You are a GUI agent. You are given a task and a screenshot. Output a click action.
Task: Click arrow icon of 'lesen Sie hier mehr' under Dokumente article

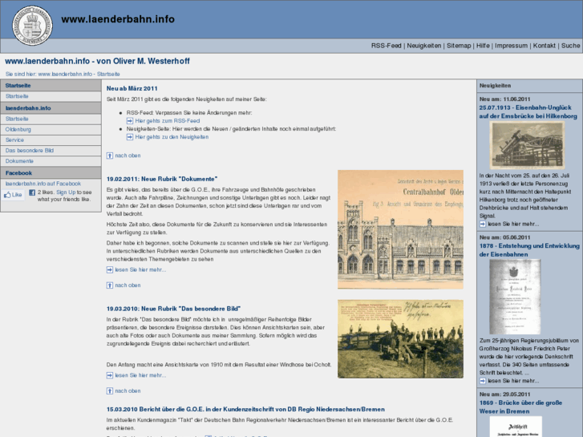point(110,269)
